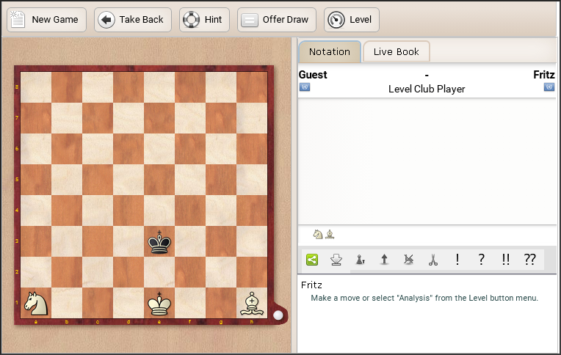The width and height of the screenshot is (561, 355).
Task: Click the black up-arrow icon
Action: (384, 260)
